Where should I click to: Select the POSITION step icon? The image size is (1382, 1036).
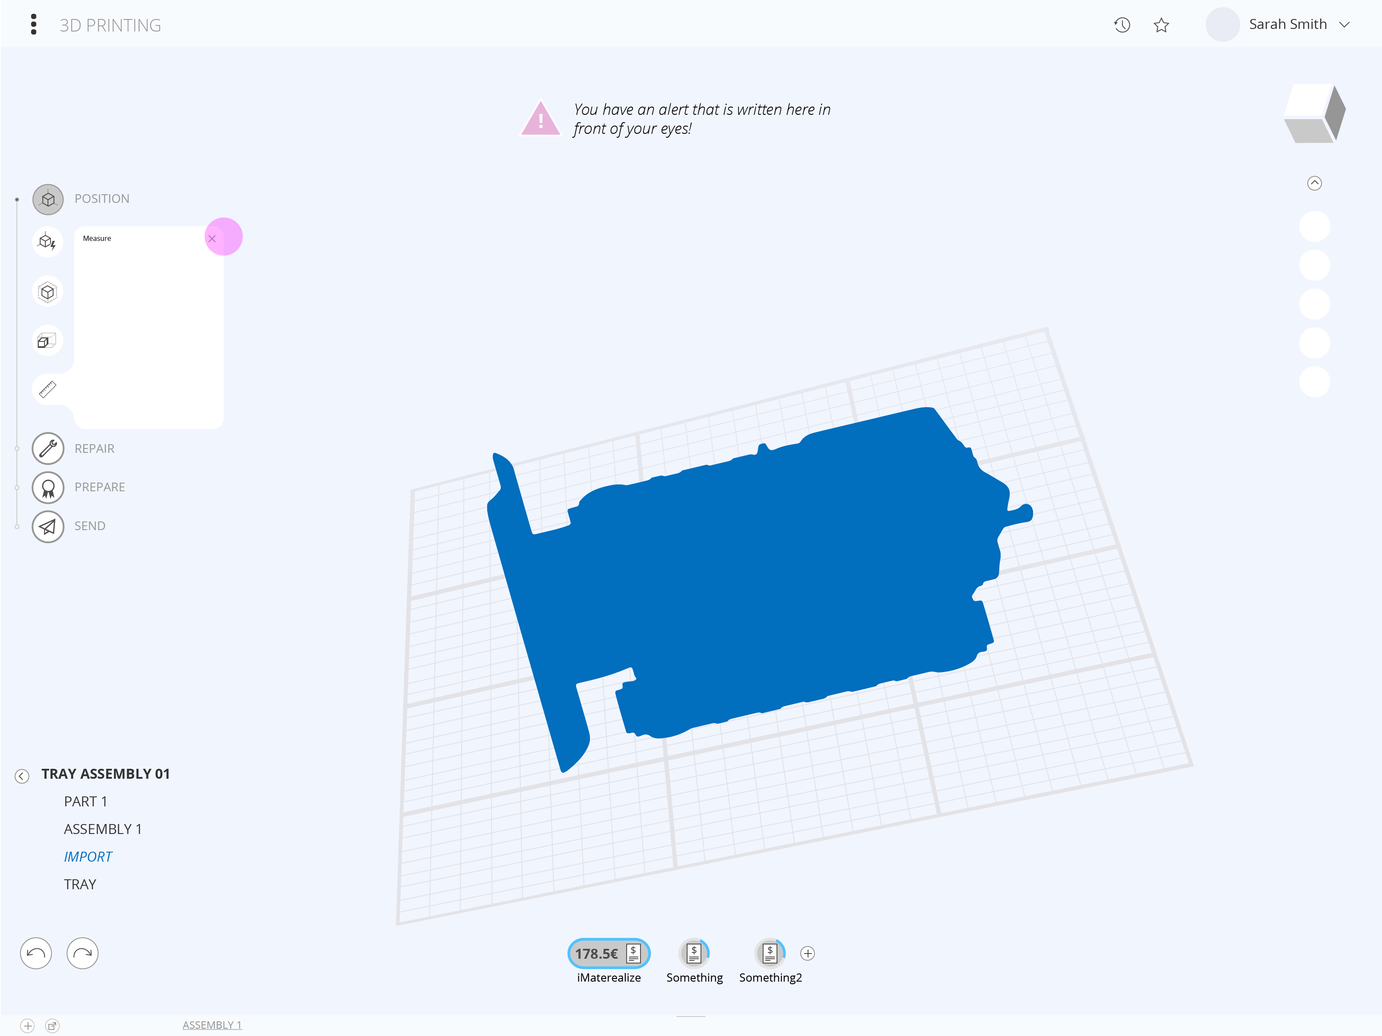tap(48, 199)
